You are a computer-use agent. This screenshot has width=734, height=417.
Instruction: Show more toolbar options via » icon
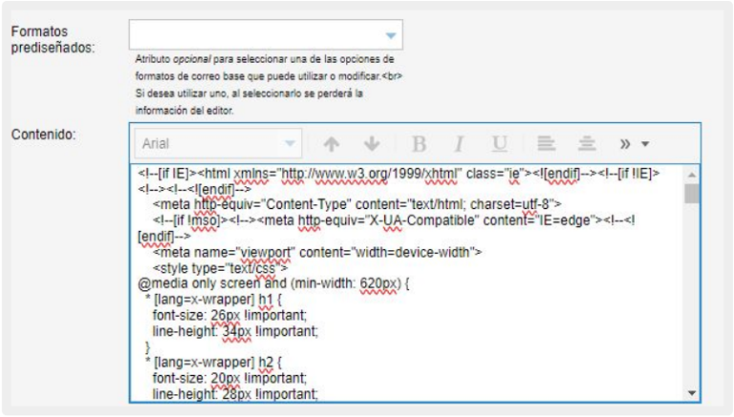point(627,143)
